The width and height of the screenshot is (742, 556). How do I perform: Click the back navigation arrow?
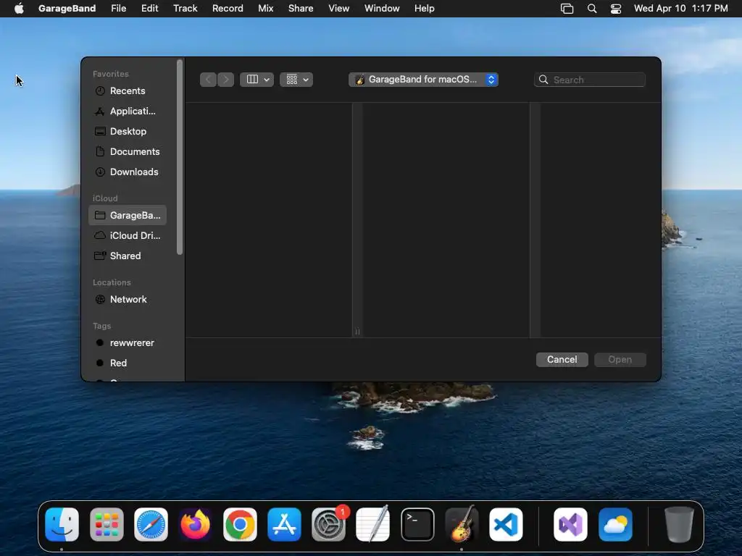pyautogui.click(x=208, y=80)
